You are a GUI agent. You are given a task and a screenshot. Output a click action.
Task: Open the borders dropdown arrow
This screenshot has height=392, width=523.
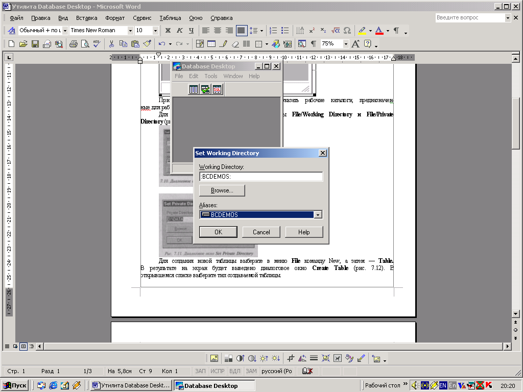(267, 44)
